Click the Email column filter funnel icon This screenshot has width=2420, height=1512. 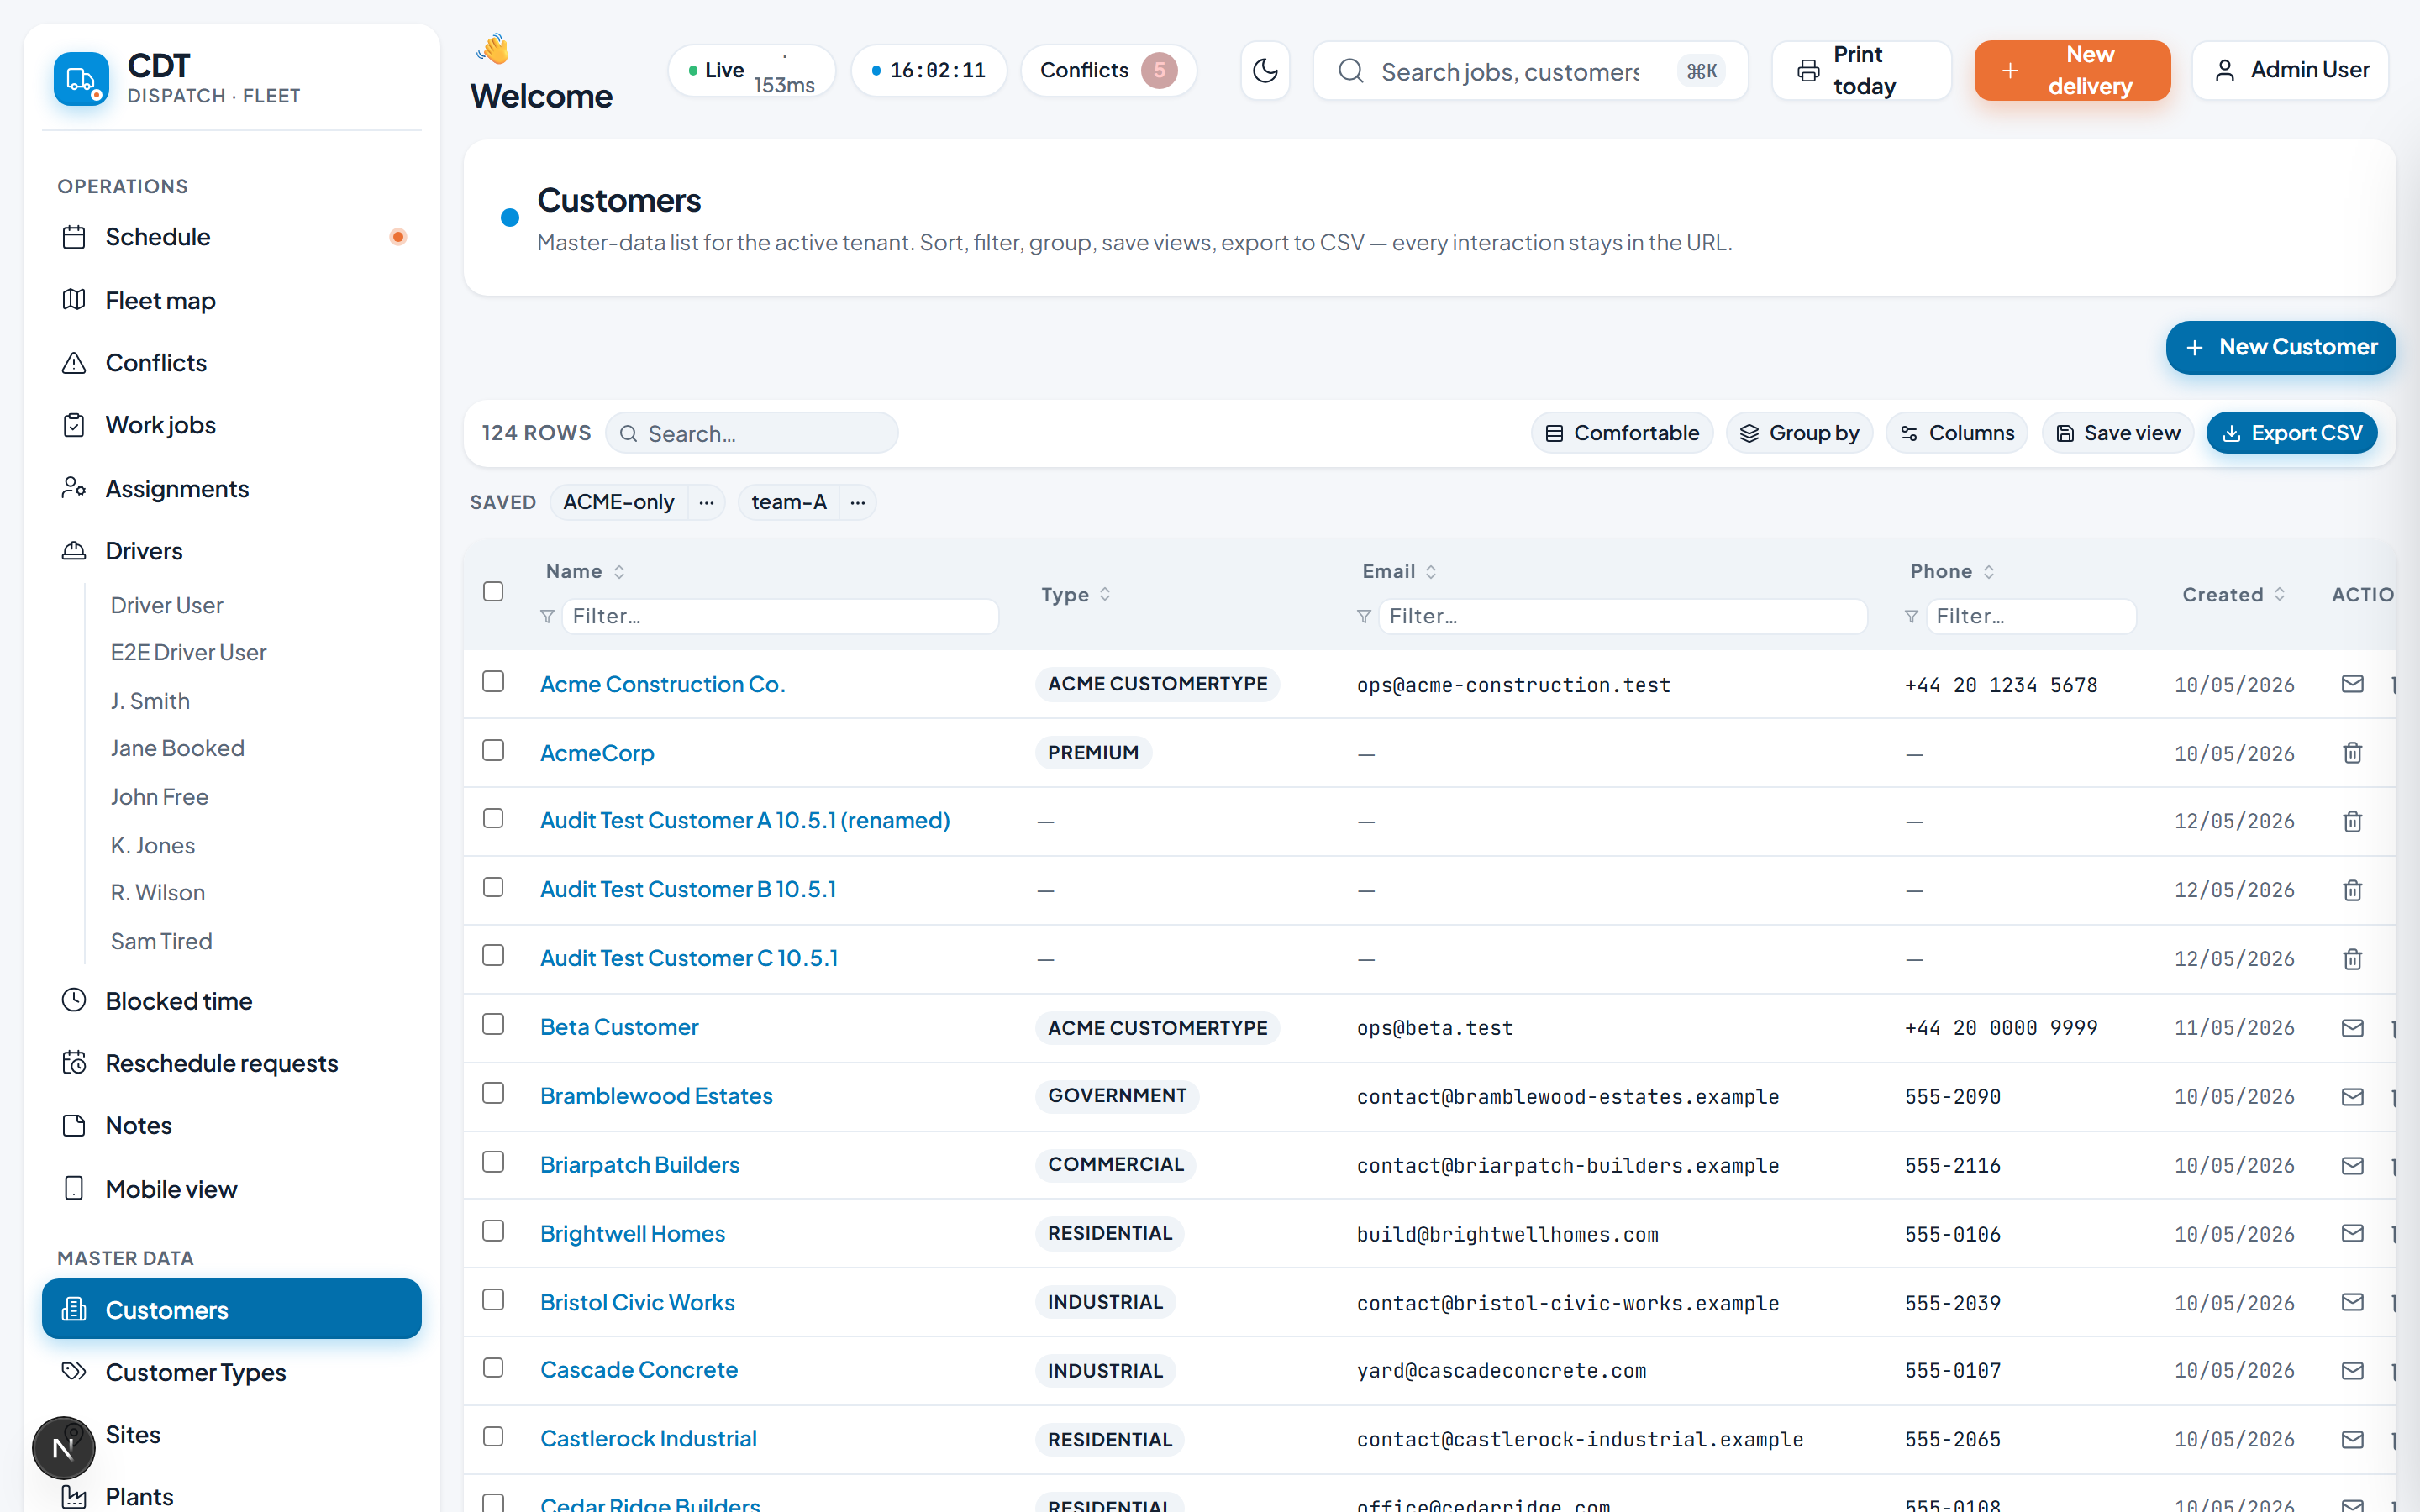pyautogui.click(x=1363, y=616)
